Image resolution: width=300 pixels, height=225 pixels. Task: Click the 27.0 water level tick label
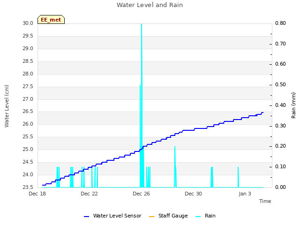(28, 99)
